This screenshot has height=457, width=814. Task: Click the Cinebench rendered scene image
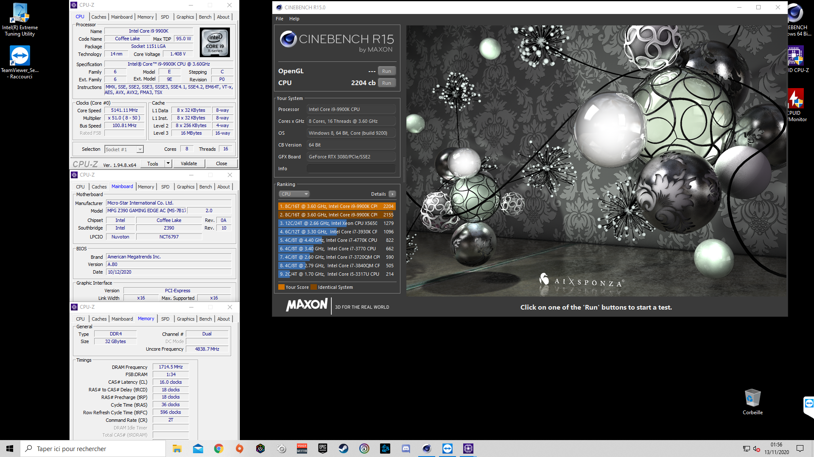tap(596, 161)
